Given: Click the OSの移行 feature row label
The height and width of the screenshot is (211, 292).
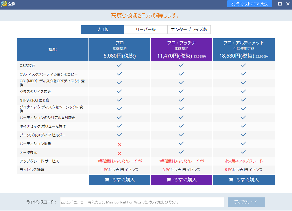Looking at the screenshot, I should point(27,66).
